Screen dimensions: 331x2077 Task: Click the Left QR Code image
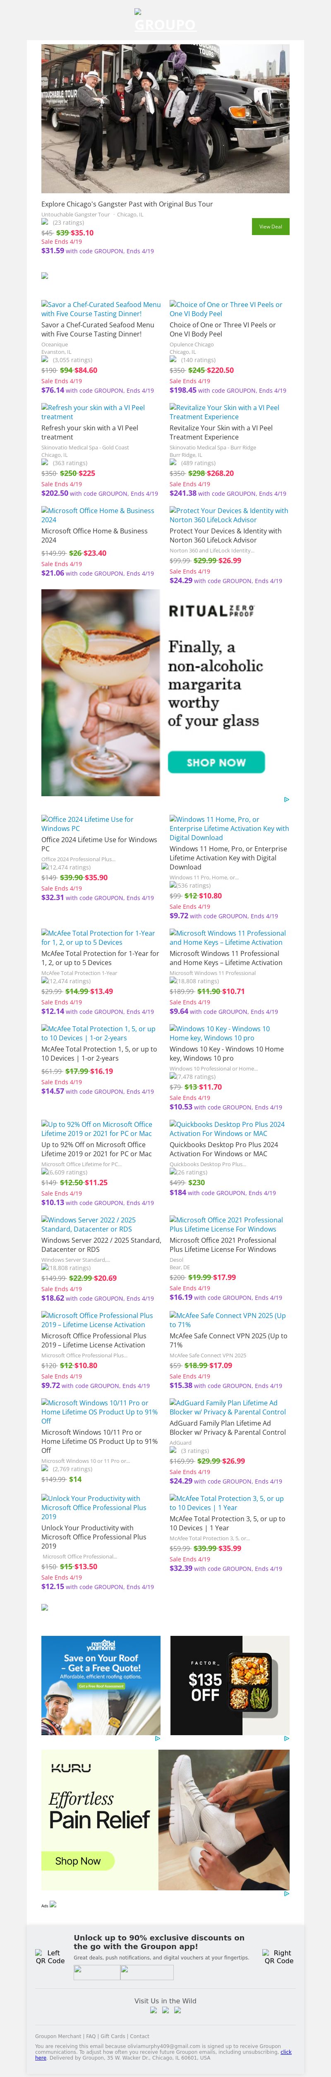point(50,1957)
